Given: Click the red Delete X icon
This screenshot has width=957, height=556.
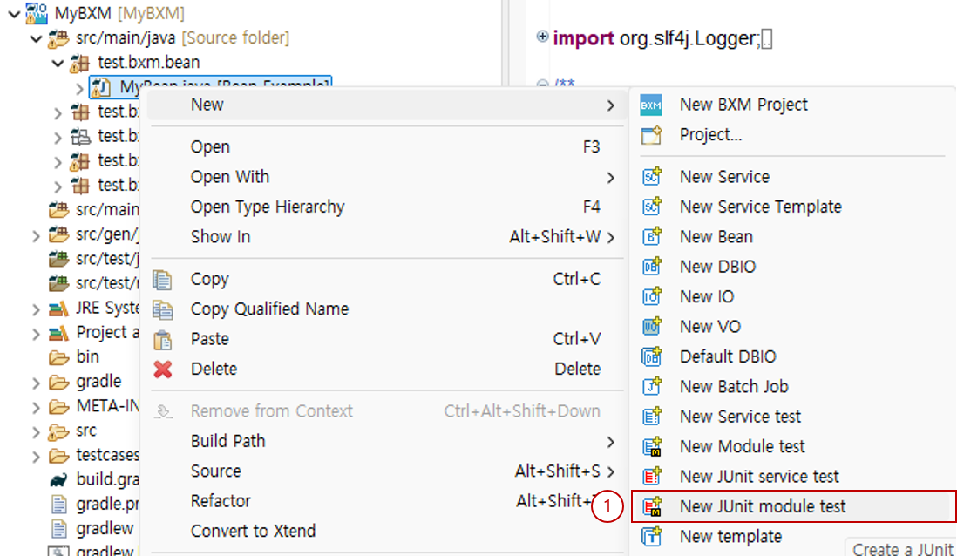Looking at the screenshot, I should pyautogui.click(x=163, y=370).
